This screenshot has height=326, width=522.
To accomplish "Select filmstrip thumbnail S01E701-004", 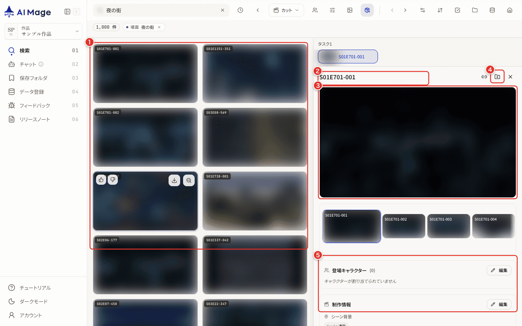I will pos(494,226).
